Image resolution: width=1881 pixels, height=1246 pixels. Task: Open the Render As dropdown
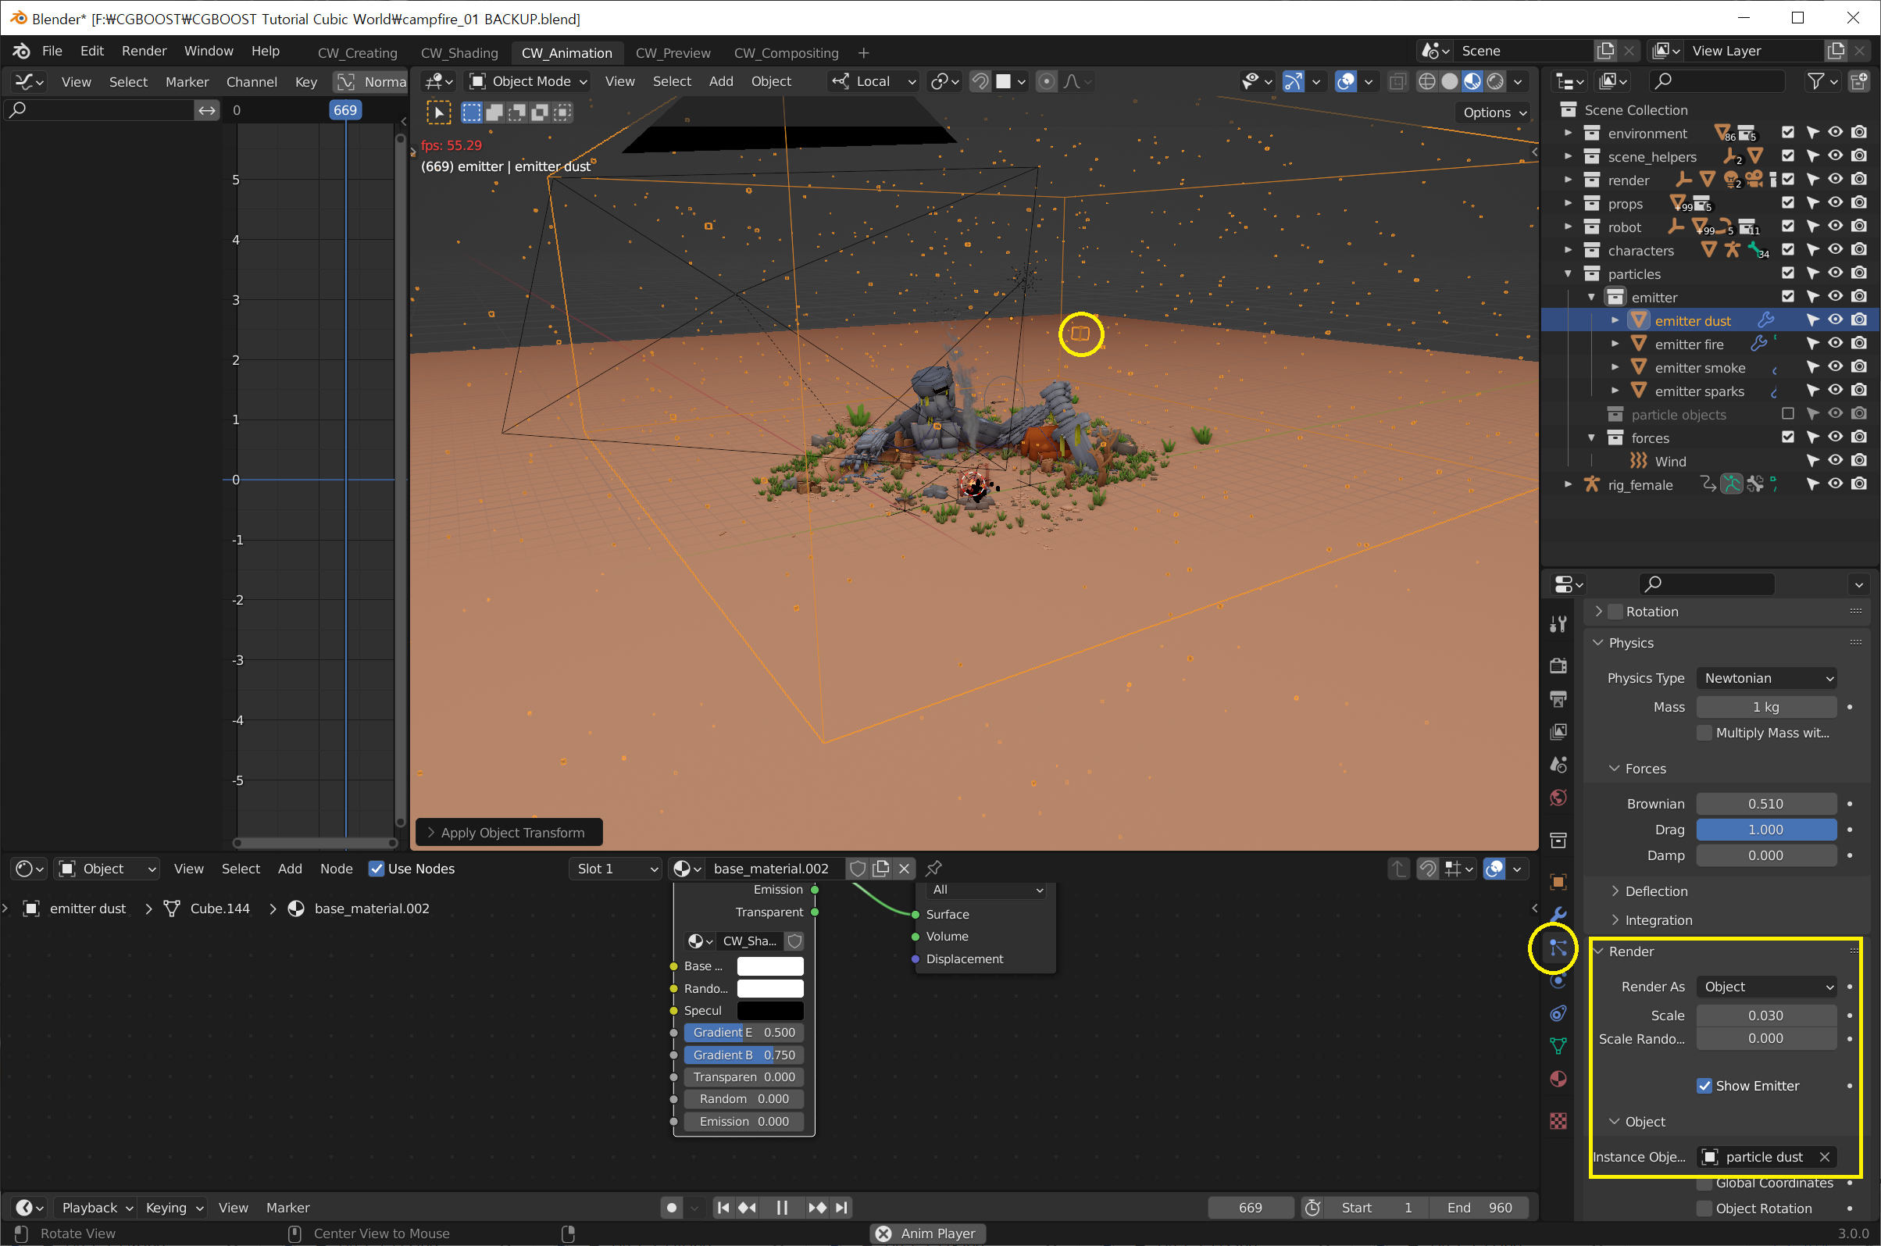1765,986
